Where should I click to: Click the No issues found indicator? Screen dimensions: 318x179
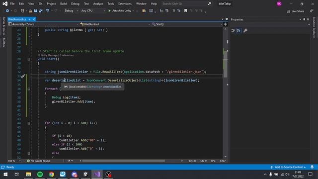coord(39,161)
